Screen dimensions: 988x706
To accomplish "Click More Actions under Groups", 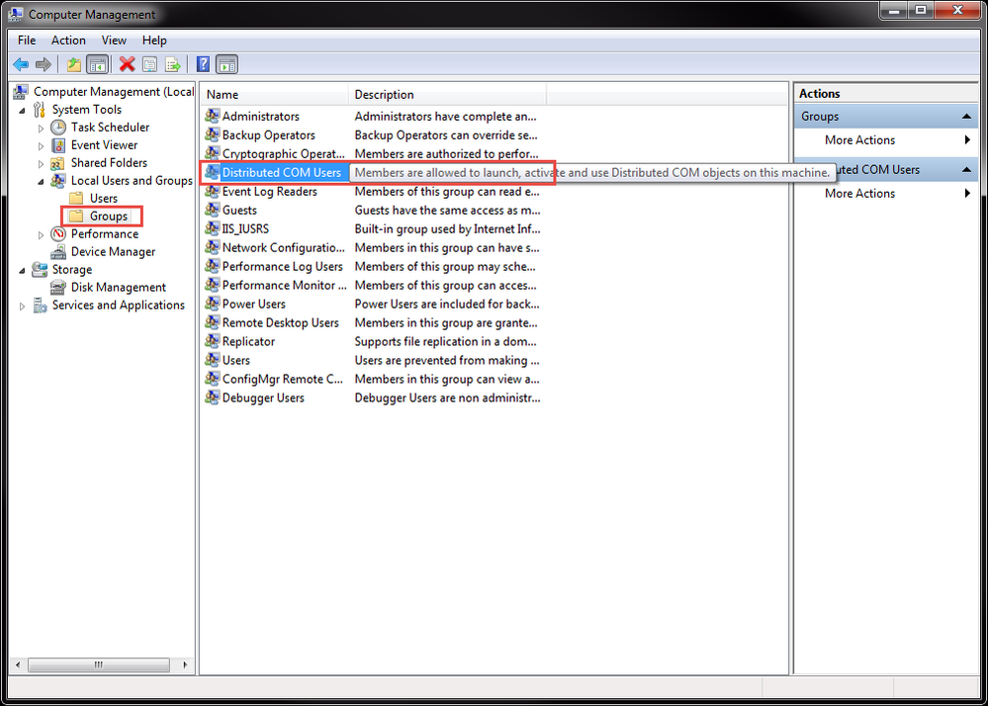I will (x=858, y=139).
